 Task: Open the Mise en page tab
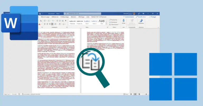click(45, 17)
